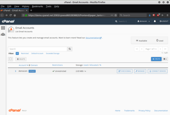Click the site information icon
Image resolution: width=170 pixels, height=115 pixels.
tap(24, 15)
